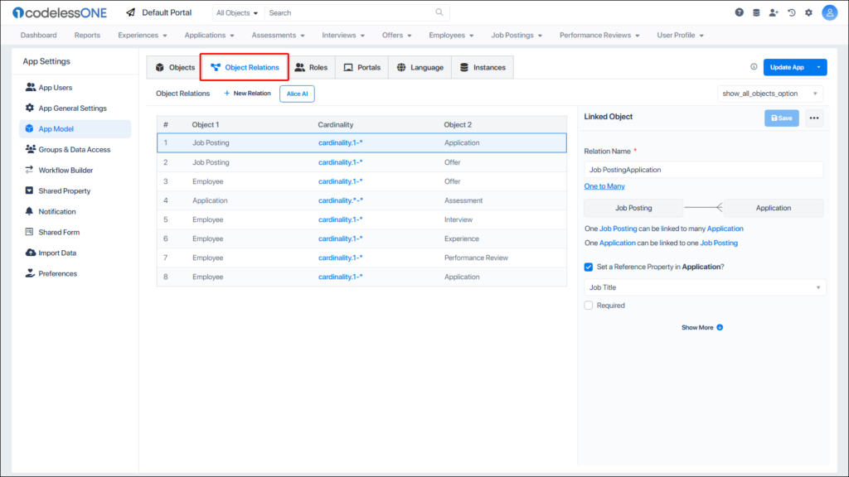This screenshot has height=477, width=849.
Task: Click the Show More link
Action: coord(696,328)
